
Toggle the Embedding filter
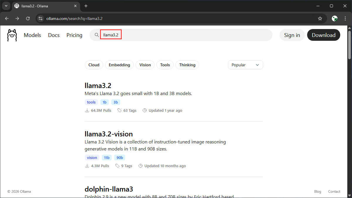[119, 65]
